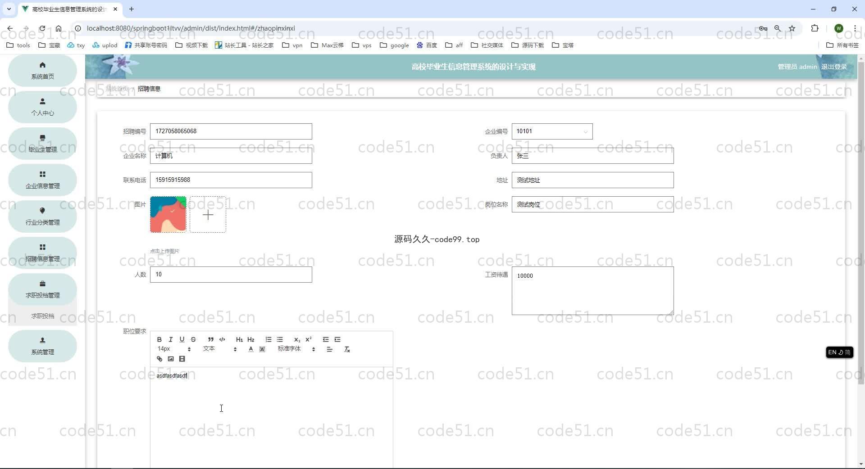Open the browser zoom magnifier icon
The image size is (865, 469).
tap(778, 28)
